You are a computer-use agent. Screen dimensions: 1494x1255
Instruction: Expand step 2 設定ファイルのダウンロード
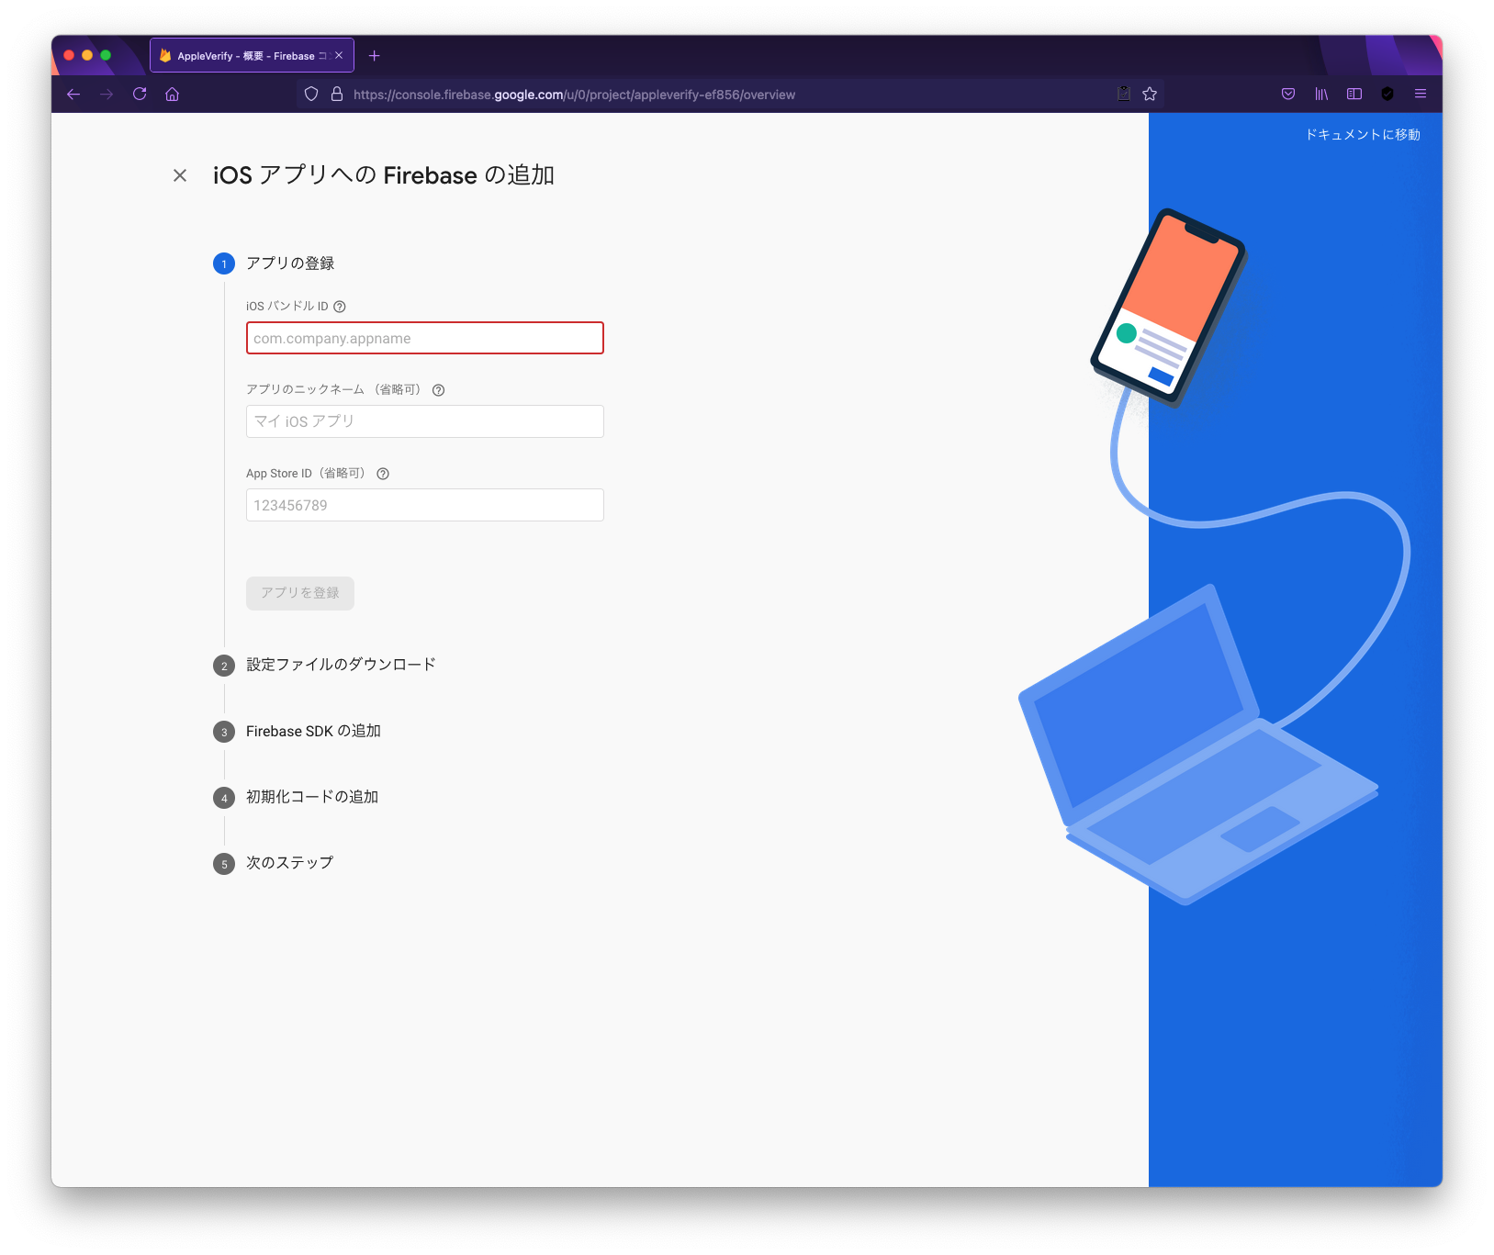pos(324,665)
